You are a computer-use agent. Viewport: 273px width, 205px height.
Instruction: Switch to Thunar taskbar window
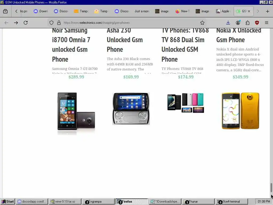(198, 202)
